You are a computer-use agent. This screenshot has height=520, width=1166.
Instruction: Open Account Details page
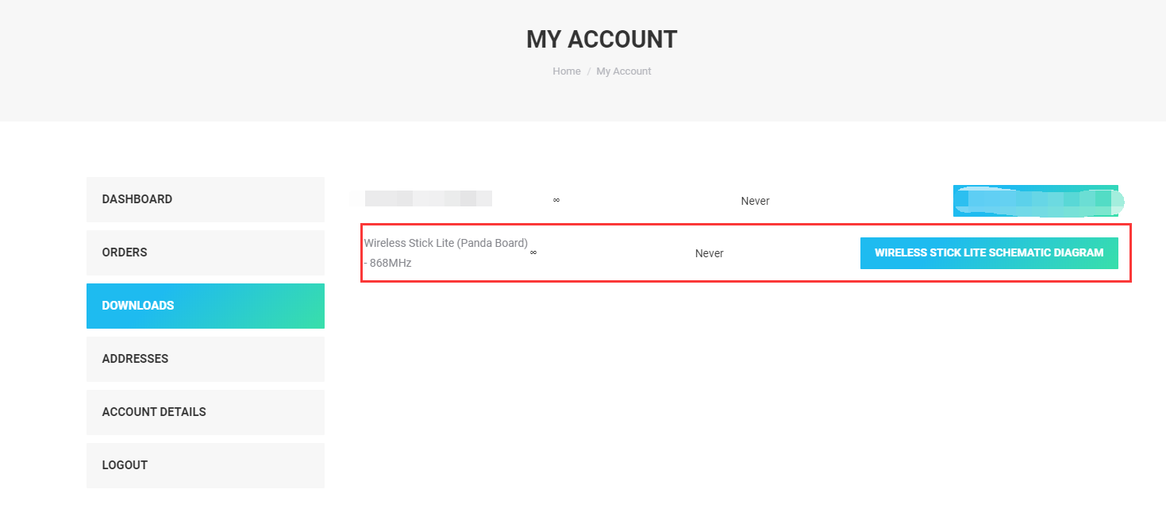pos(206,412)
